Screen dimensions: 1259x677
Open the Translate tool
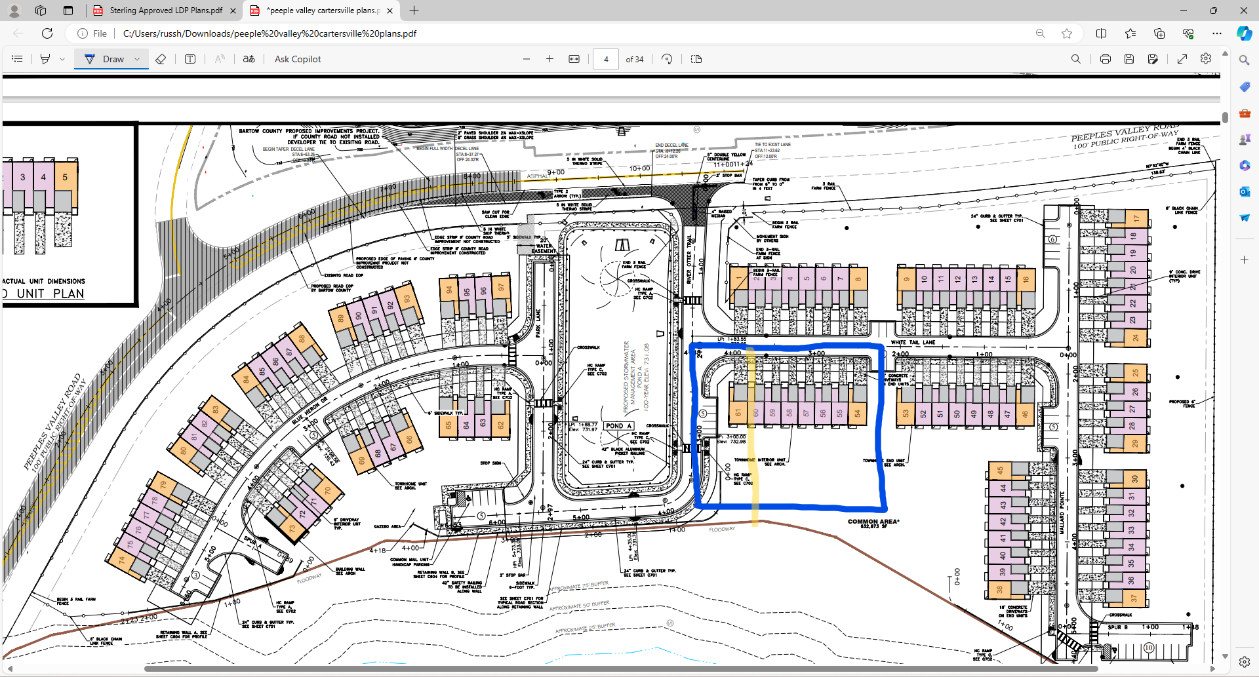point(249,59)
